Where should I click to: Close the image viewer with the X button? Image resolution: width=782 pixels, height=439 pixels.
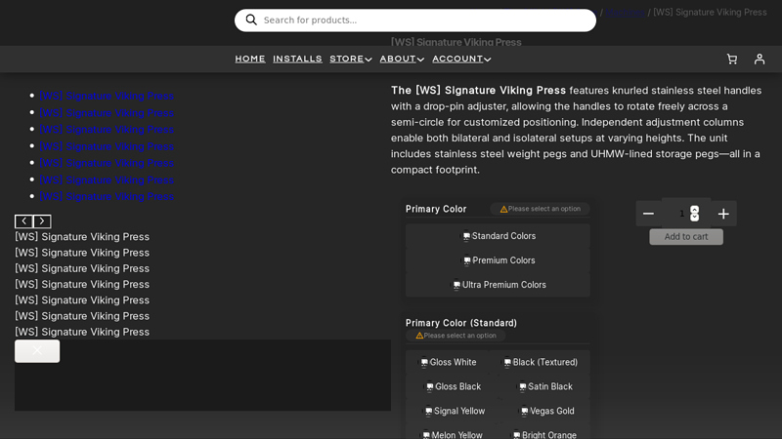pos(37,351)
